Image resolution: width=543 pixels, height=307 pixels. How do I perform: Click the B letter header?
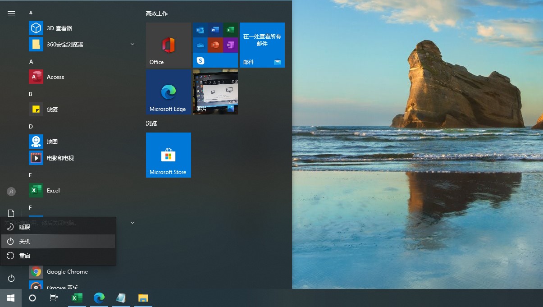click(x=31, y=94)
